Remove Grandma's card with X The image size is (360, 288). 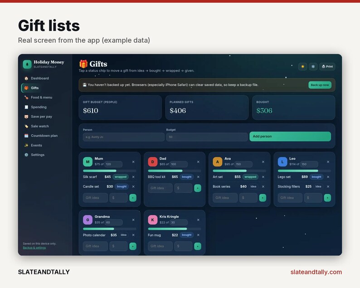tap(133, 220)
